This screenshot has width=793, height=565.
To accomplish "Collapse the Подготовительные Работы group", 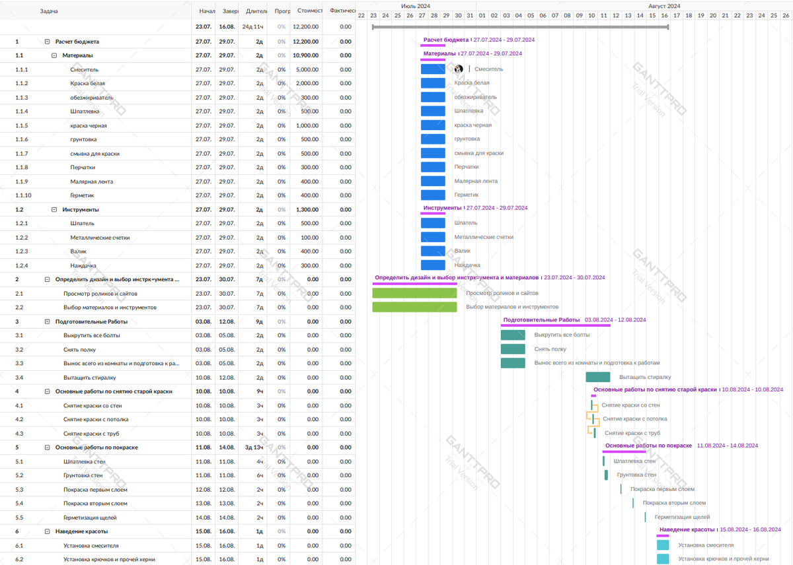I will [x=47, y=322].
